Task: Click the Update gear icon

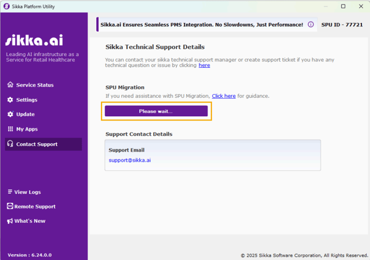Action: pos(10,114)
